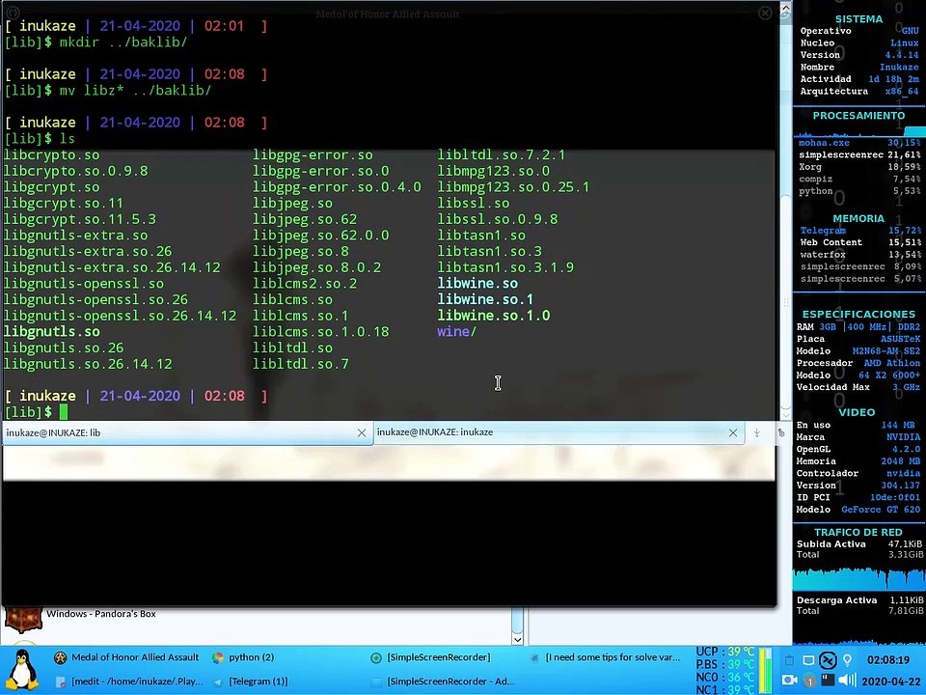Click 'libwine.so.1.0' in the listing

(x=494, y=316)
